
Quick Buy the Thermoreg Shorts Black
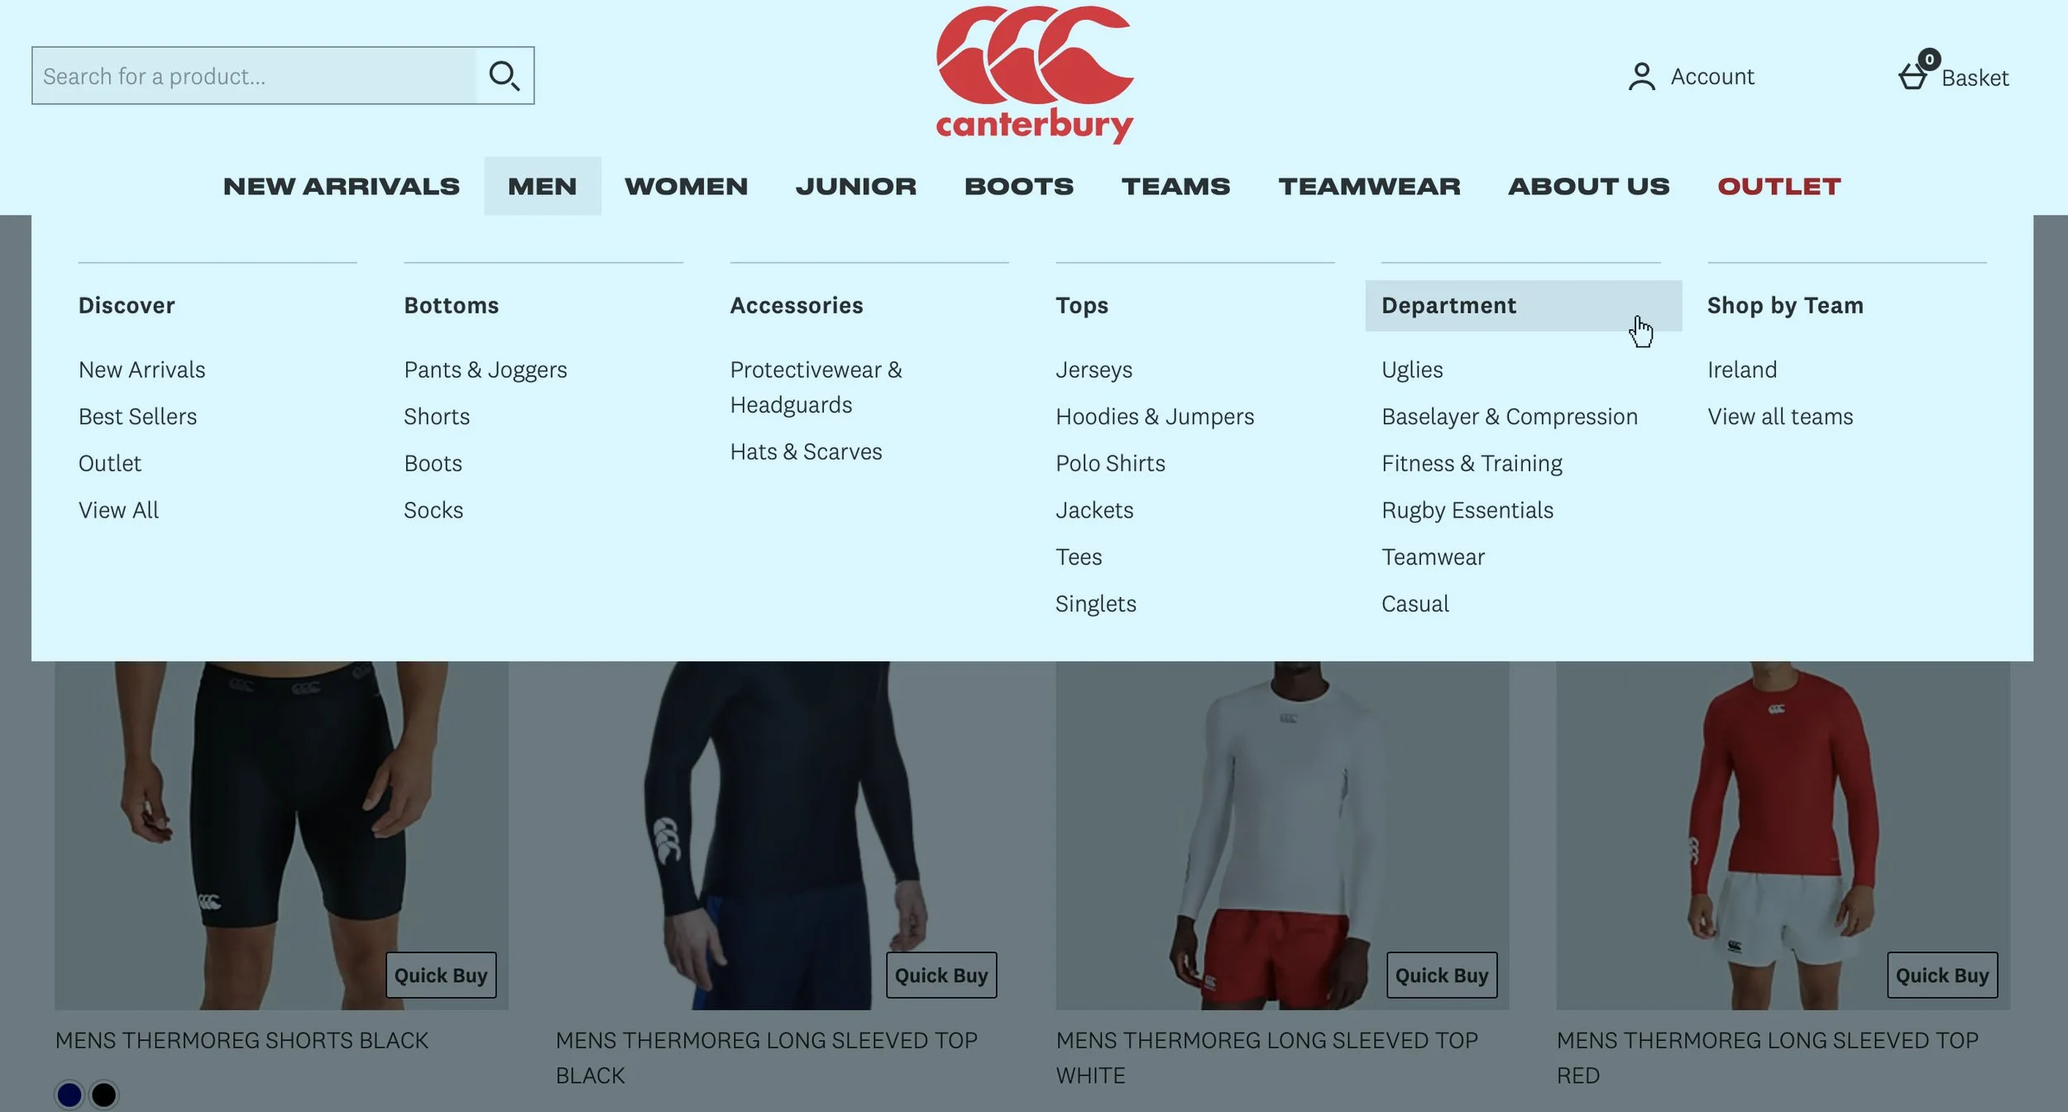point(441,976)
